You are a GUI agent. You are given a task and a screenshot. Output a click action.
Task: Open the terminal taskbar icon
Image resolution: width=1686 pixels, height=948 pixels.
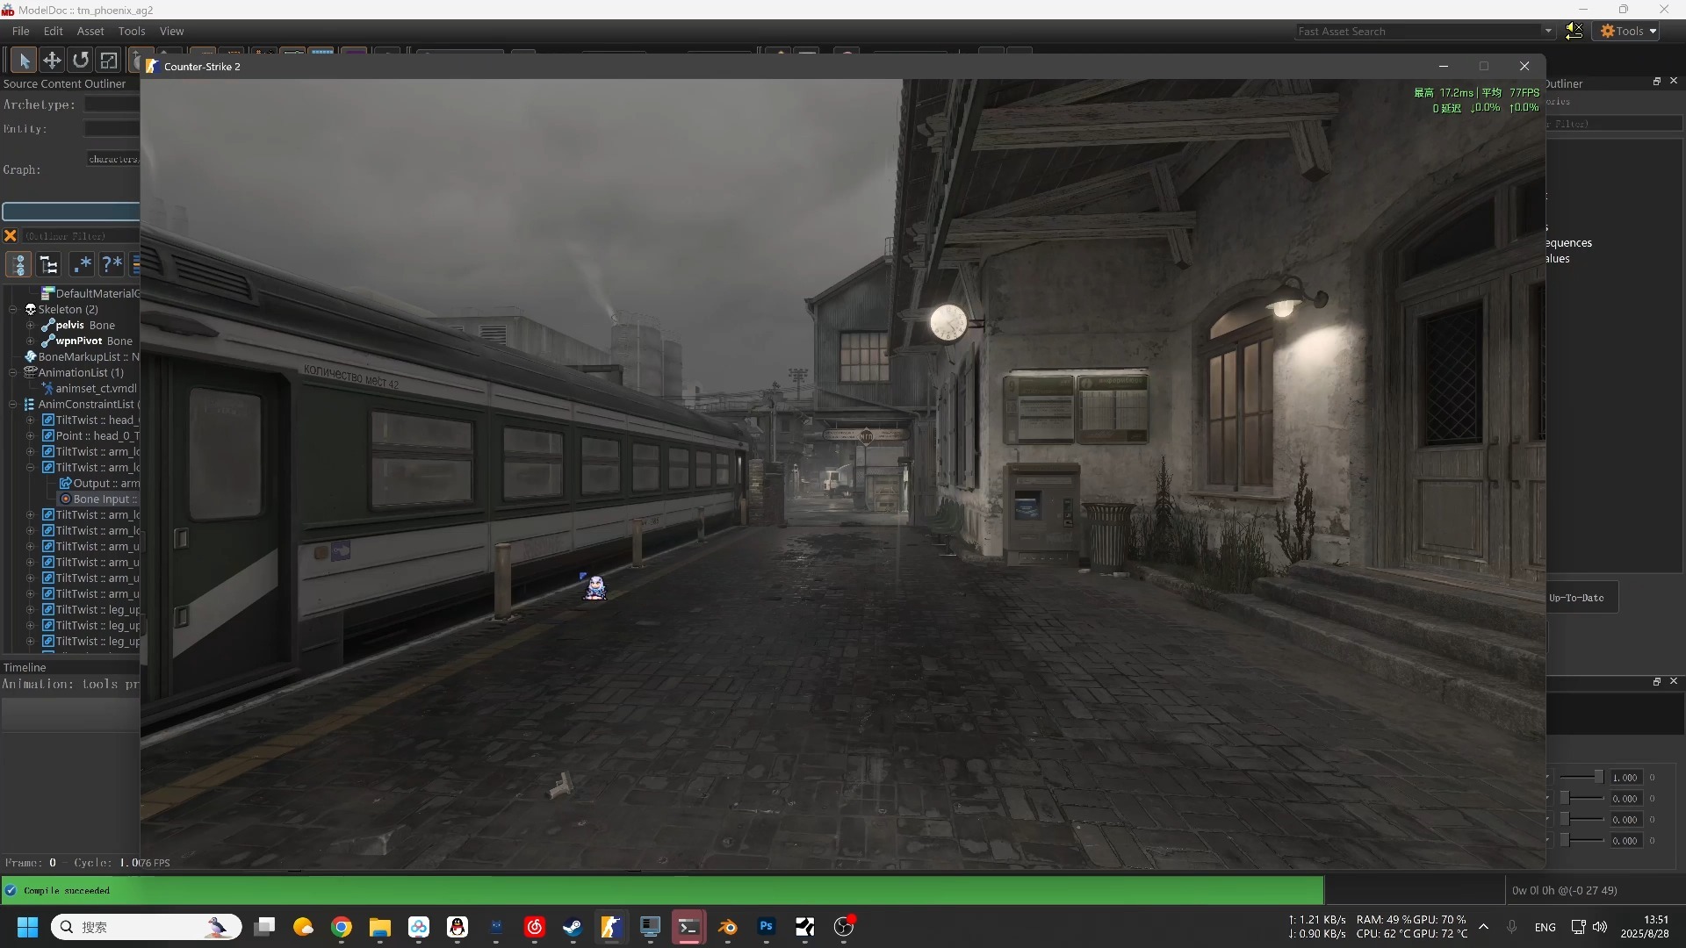point(689,927)
